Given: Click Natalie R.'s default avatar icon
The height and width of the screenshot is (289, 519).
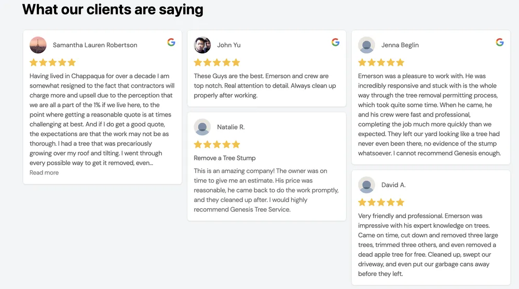Looking at the screenshot, I should (202, 127).
